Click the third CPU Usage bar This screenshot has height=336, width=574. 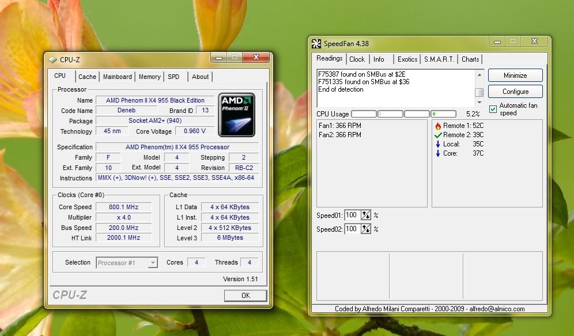point(417,114)
